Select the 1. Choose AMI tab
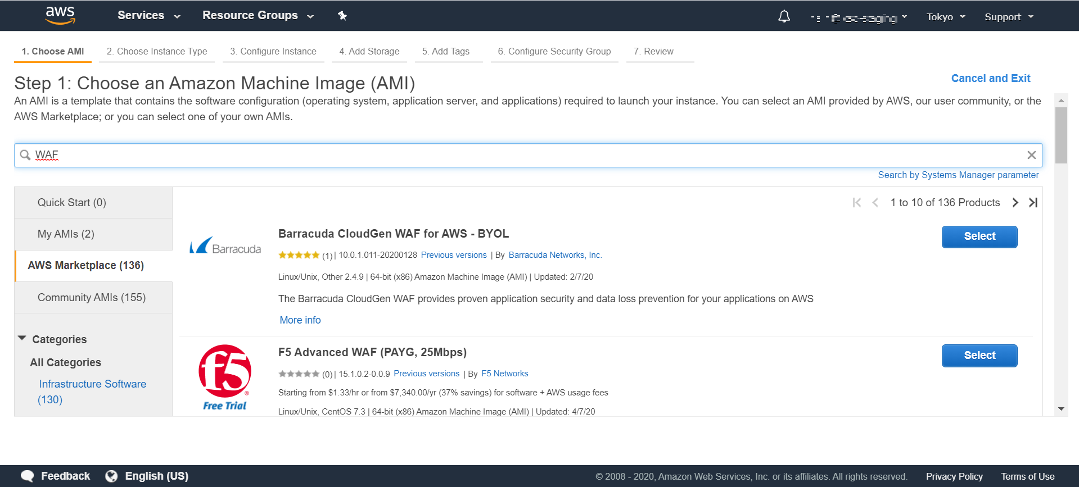The image size is (1079, 487). 53,52
